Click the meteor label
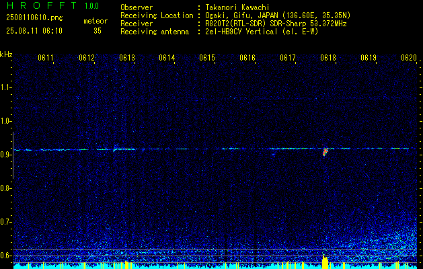The height and width of the screenshot is (269, 423). click(x=95, y=21)
